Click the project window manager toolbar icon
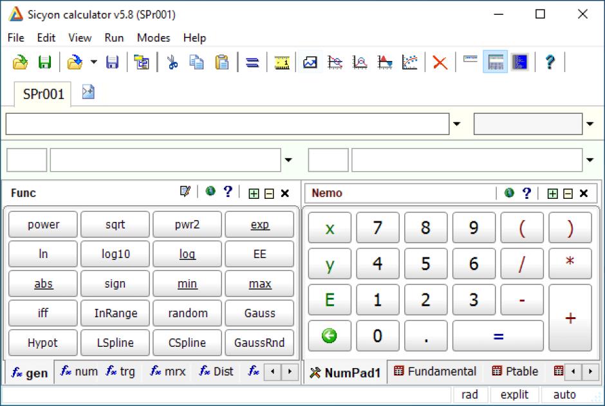The width and height of the screenshot is (605, 406). click(x=142, y=62)
